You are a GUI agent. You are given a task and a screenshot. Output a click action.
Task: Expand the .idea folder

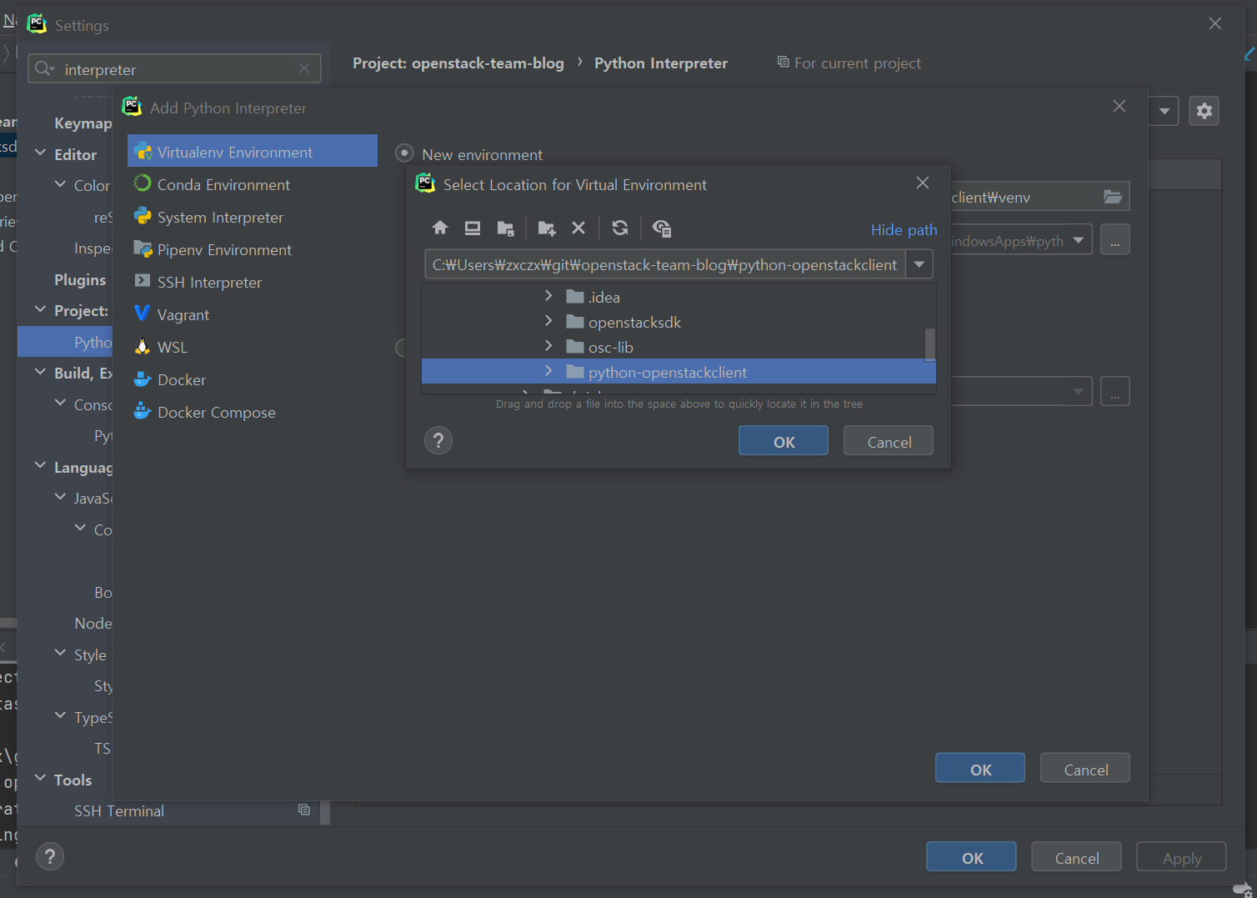point(548,296)
